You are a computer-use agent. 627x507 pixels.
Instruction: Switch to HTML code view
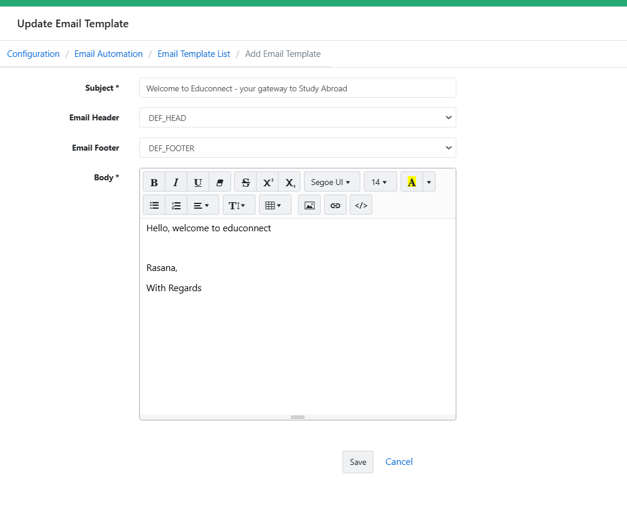(x=361, y=205)
